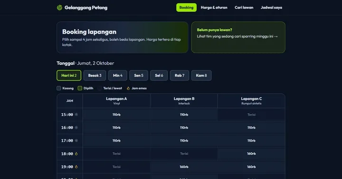342x179 pixels.
Task: Click the Tanggal Jumat, 2 Oktober label
Action: pos(85,63)
